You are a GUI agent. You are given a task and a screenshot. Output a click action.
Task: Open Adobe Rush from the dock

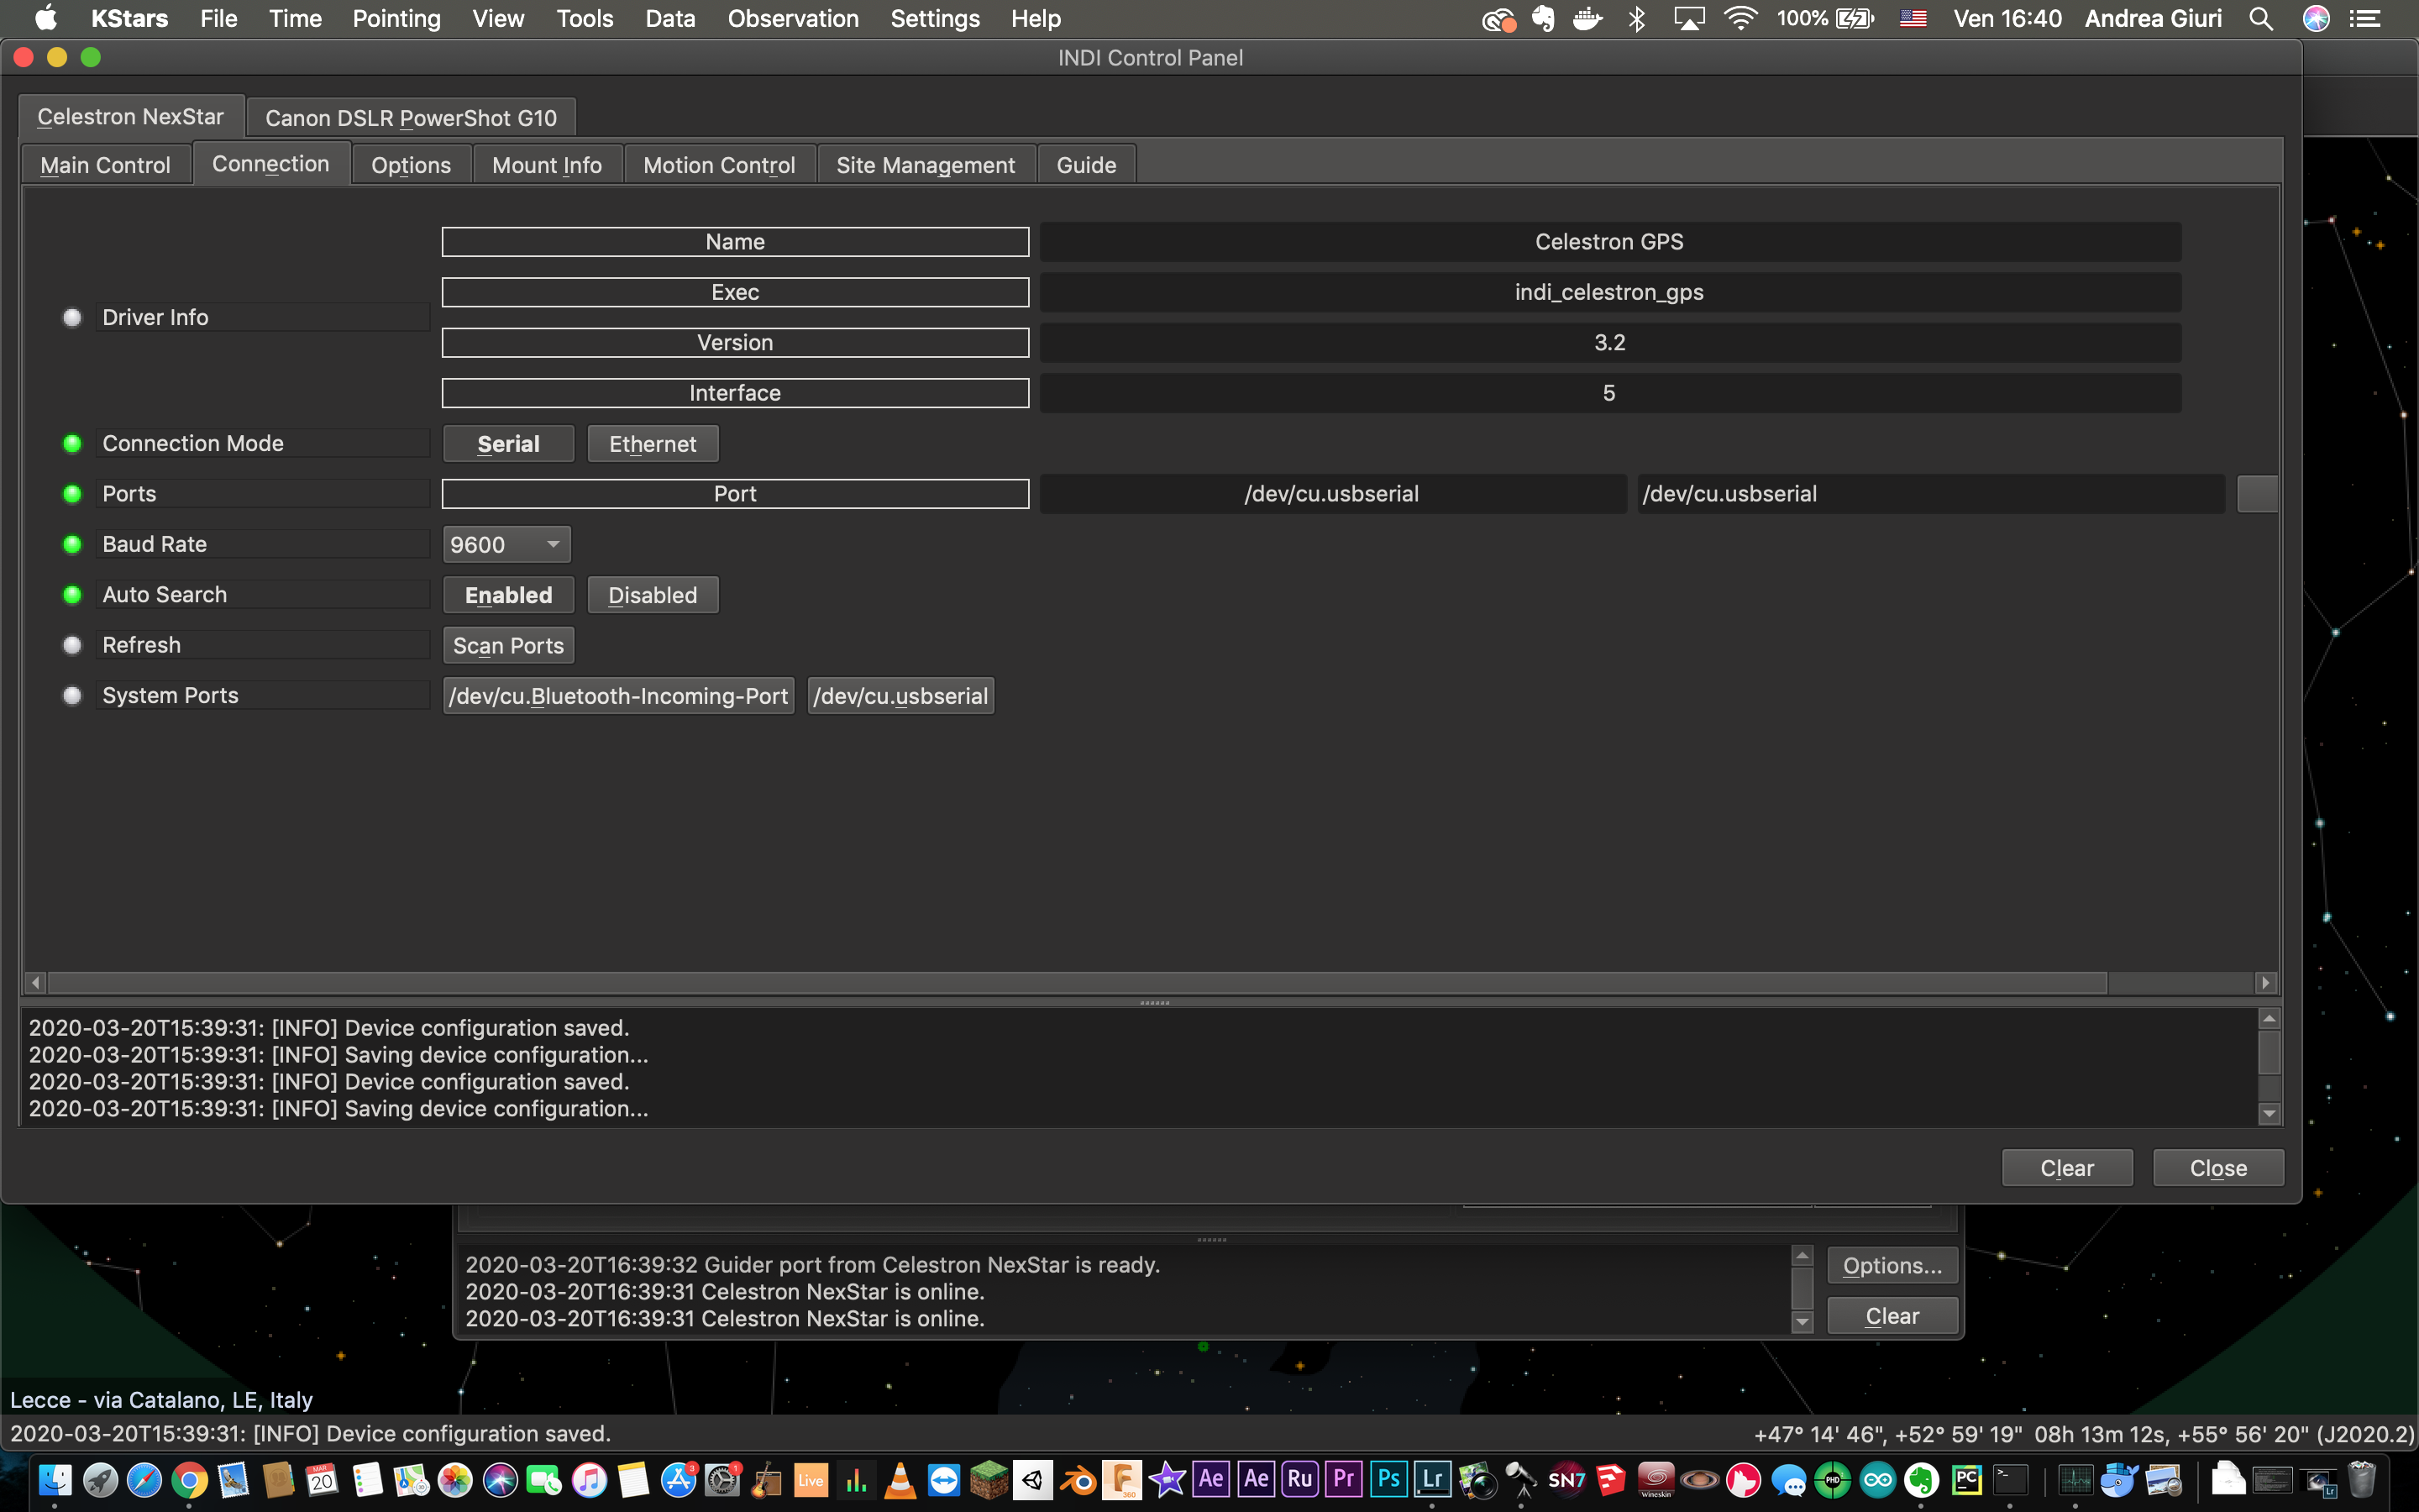pos(1299,1479)
